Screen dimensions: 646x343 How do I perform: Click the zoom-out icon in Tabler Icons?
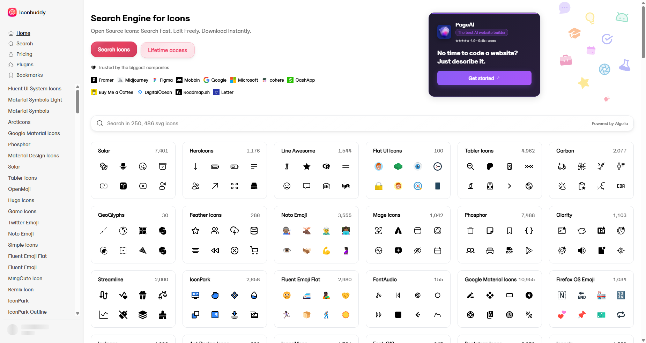(x=470, y=166)
